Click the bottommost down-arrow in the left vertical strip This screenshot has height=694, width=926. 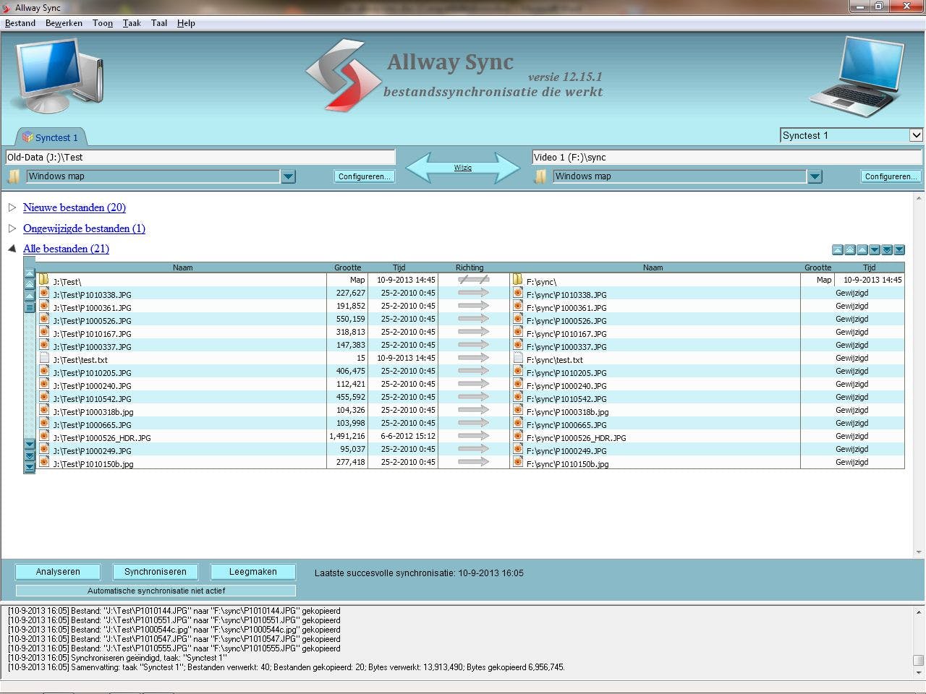tap(30, 467)
